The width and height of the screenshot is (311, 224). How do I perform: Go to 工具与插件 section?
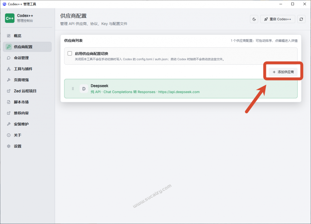click(27, 69)
